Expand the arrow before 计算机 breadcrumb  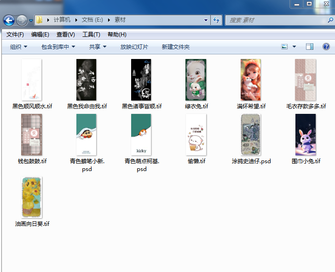click(x=48, y=20)
